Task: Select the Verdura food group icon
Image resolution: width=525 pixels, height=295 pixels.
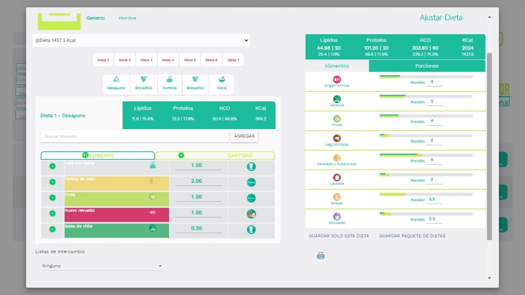Action: (336, 98)
